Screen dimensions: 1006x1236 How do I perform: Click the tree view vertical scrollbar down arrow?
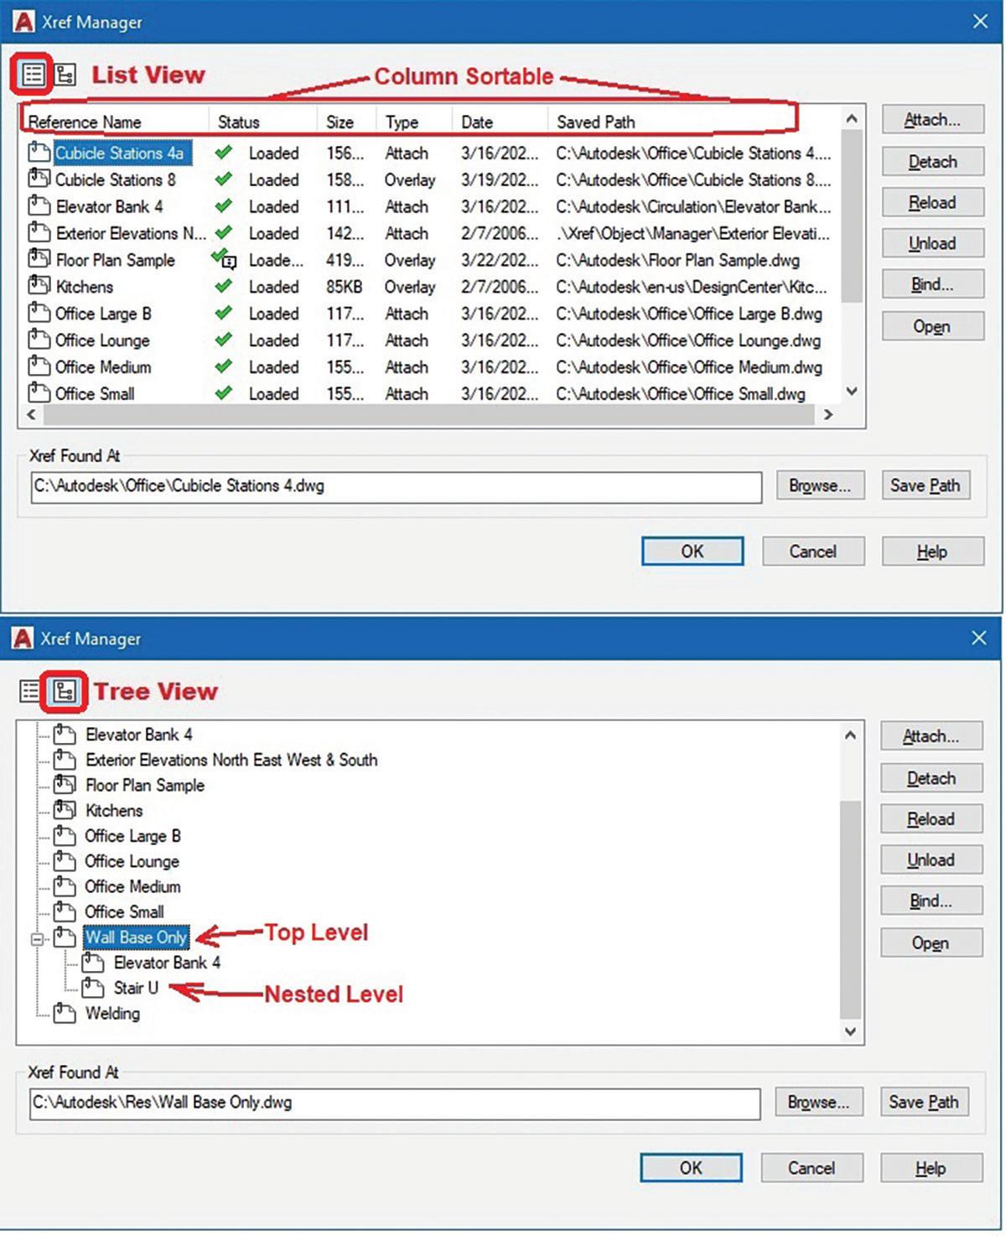tap(850, 1031)
